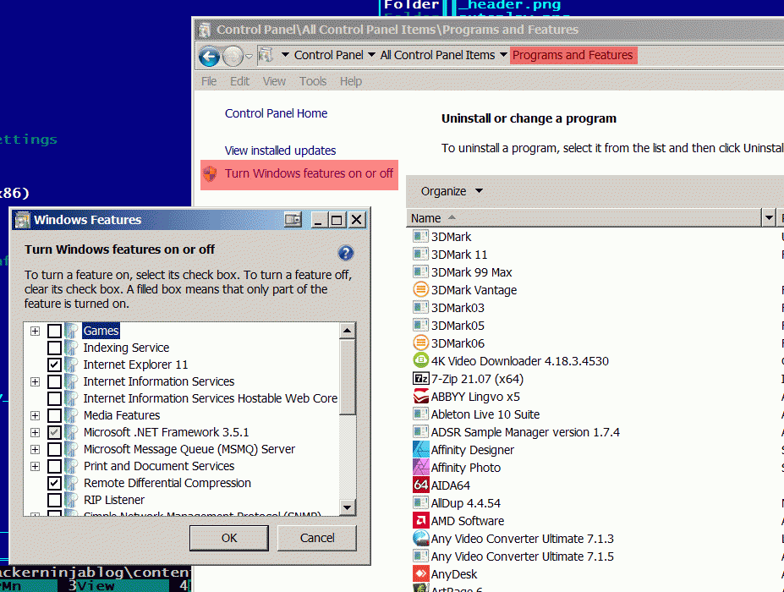784x592 pixels.
Task: Open the Windows Features help question icon
Action: [346, 253]
